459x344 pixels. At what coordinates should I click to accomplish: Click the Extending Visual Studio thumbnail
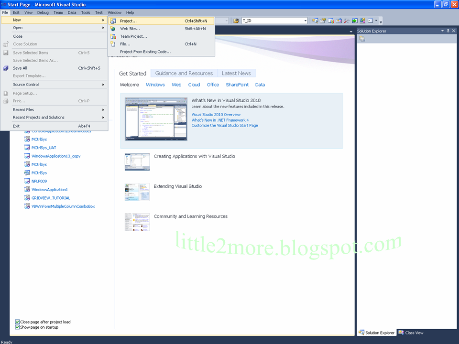(x=137, y=191)
